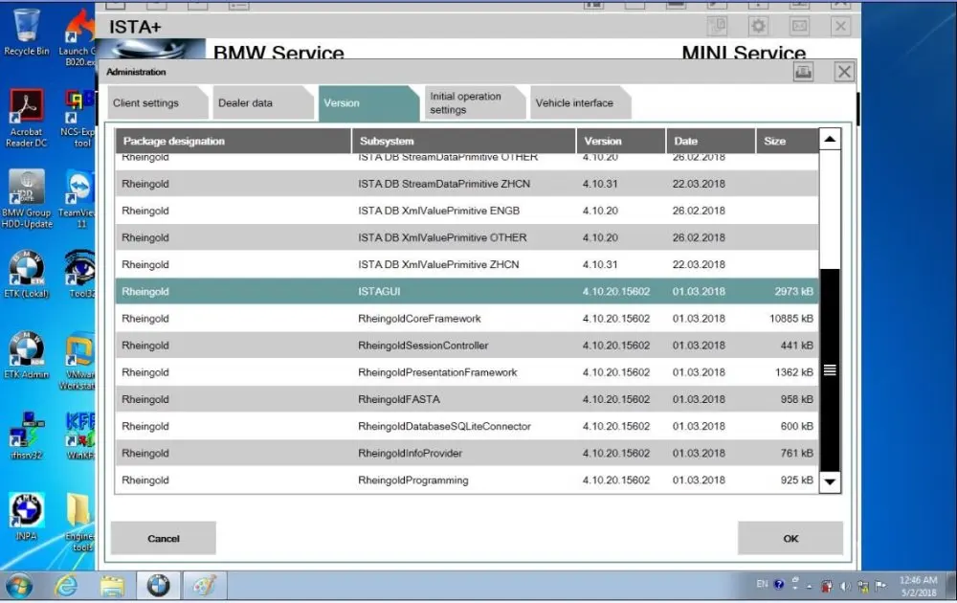This screenshot has width=957, height=603.
Task: Select ISTA DB XmlValuePrimitive OTHER row
Action: click(467, 237)
